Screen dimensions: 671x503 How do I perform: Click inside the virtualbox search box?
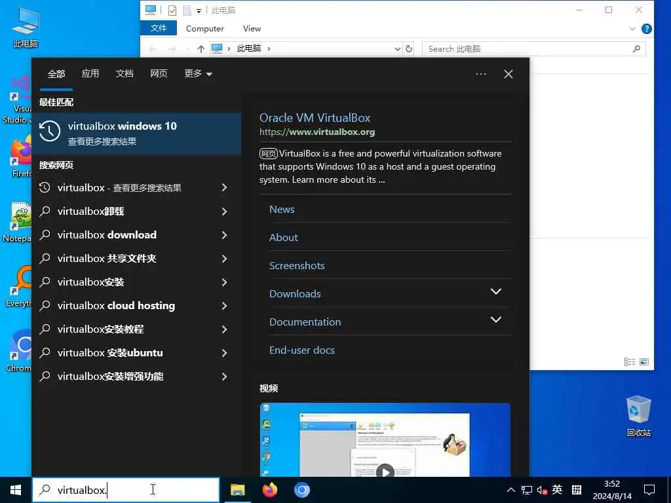coord(126,490)
